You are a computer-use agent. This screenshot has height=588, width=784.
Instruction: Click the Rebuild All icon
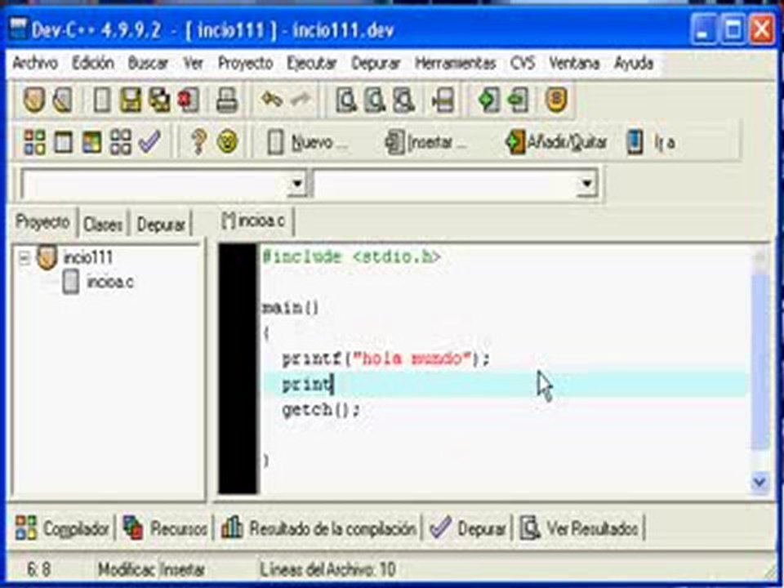pyautogui.click(x=121, y=142)
